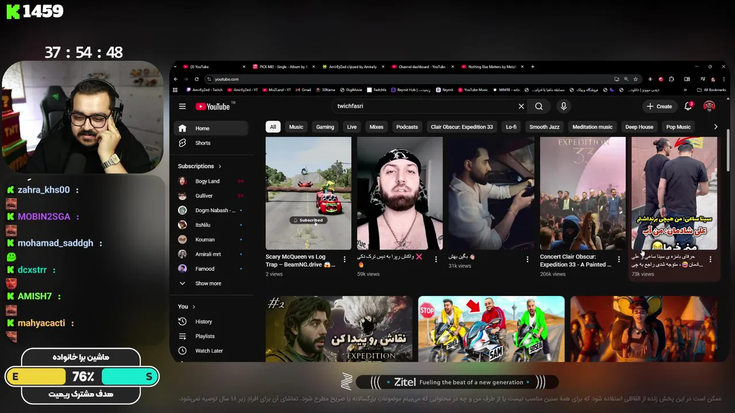This screenshot has height=413, width=735.
Task: Open Home in the sidebar
Action: (x=211, y=128)
